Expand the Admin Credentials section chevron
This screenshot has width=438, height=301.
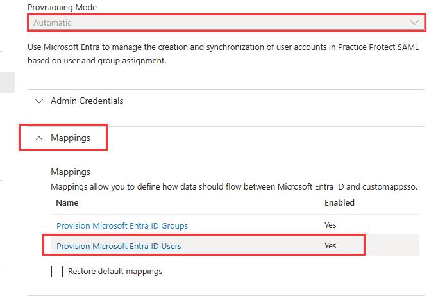tap(39, 101)
